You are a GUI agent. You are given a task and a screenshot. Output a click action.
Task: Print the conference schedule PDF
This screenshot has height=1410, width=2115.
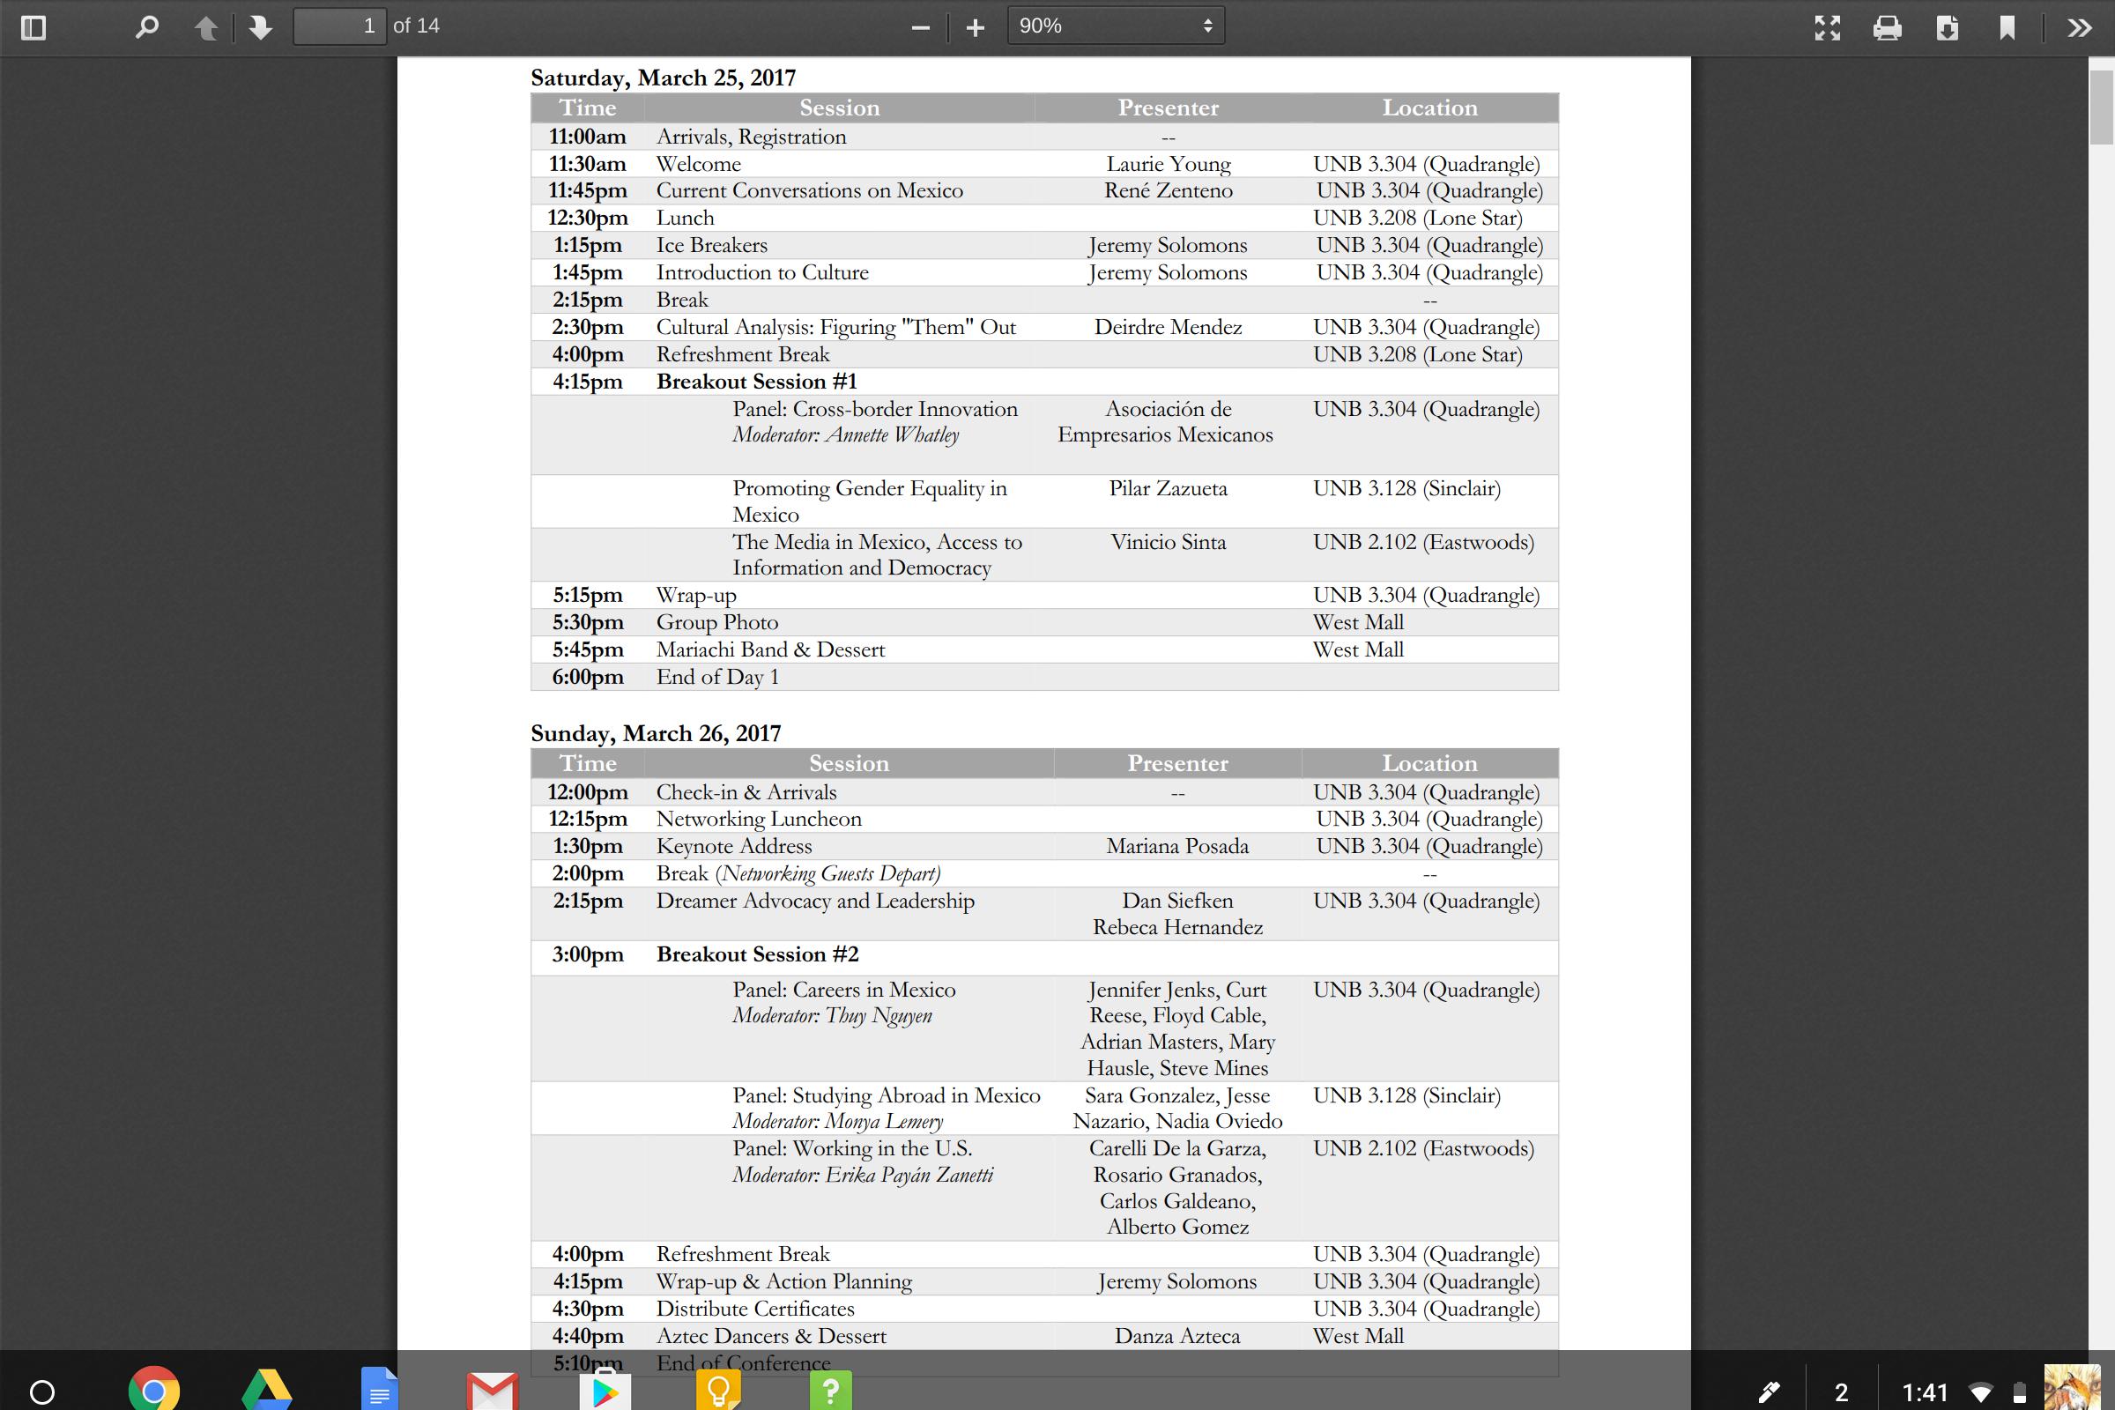(1886, 28)
